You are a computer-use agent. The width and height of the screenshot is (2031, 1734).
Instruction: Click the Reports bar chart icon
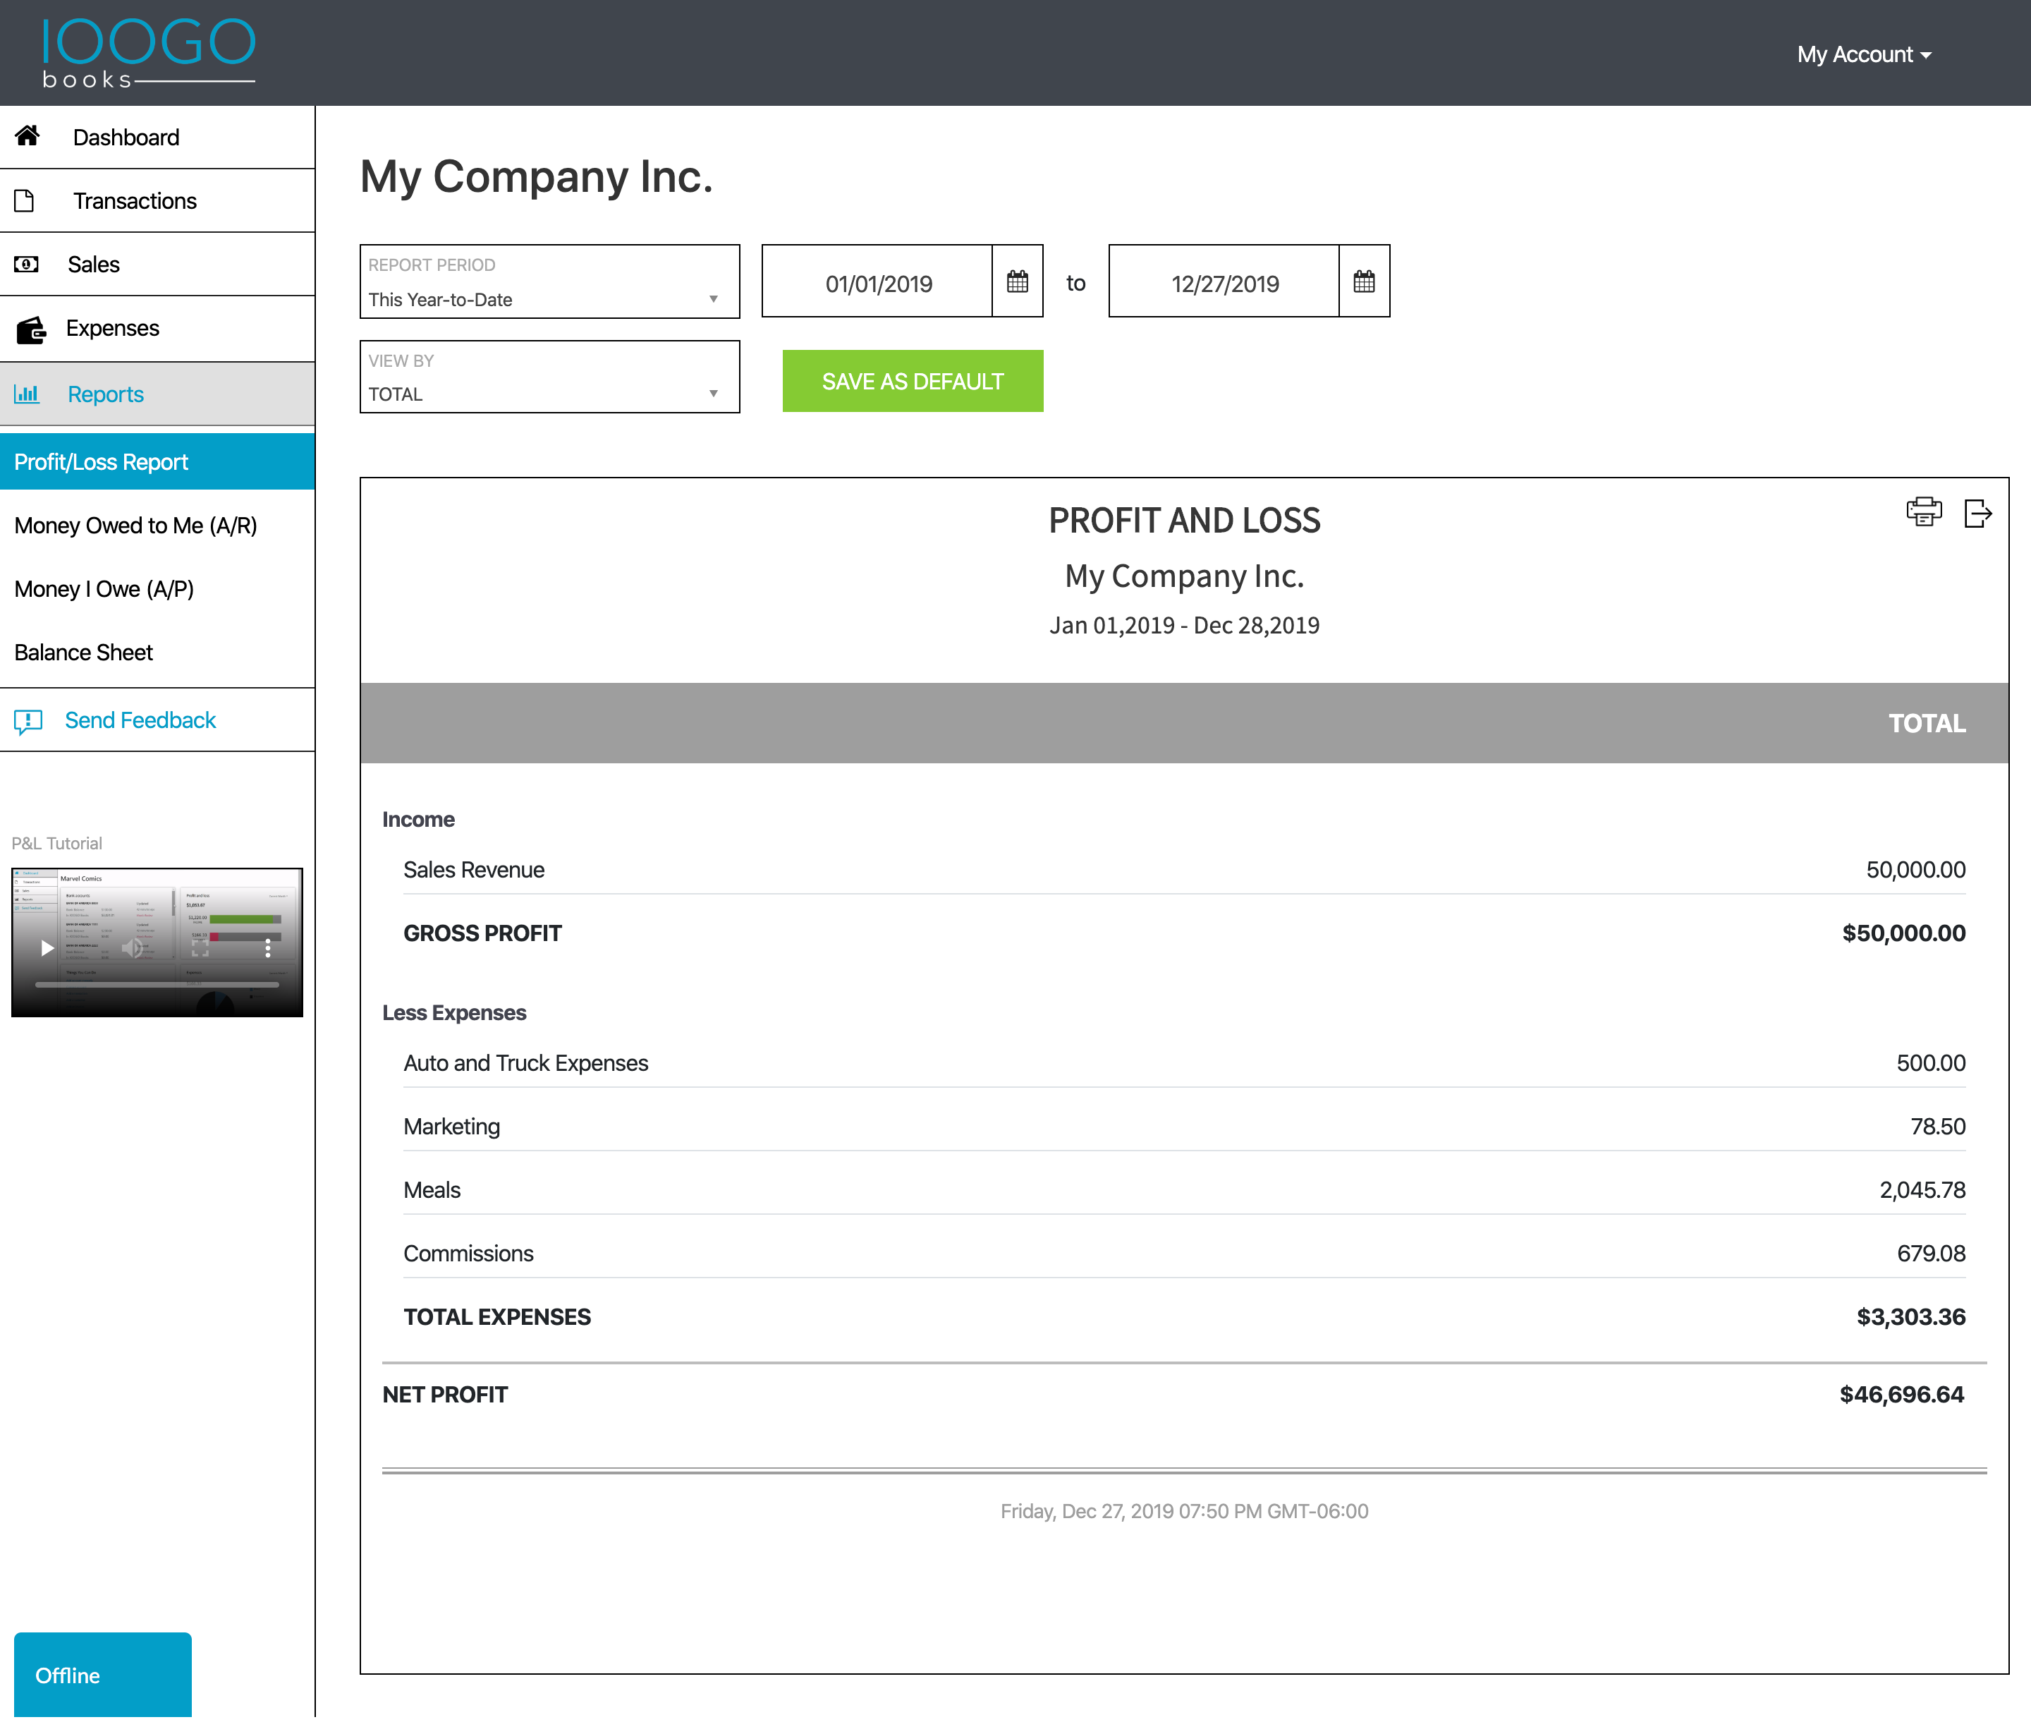click(x=27, y=394)
